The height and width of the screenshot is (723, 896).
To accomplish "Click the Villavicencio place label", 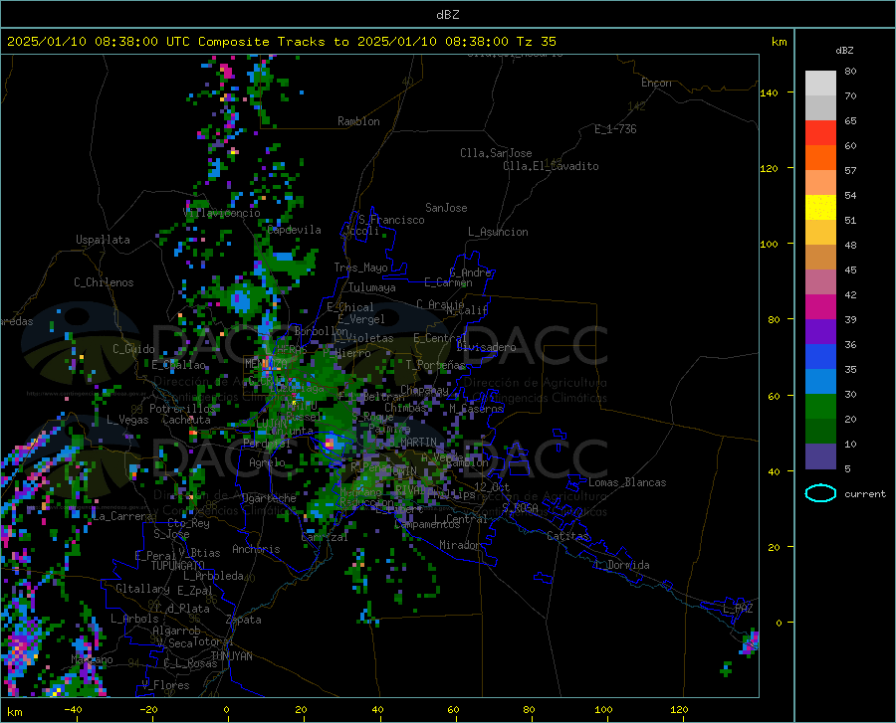I will coord(222,213).
